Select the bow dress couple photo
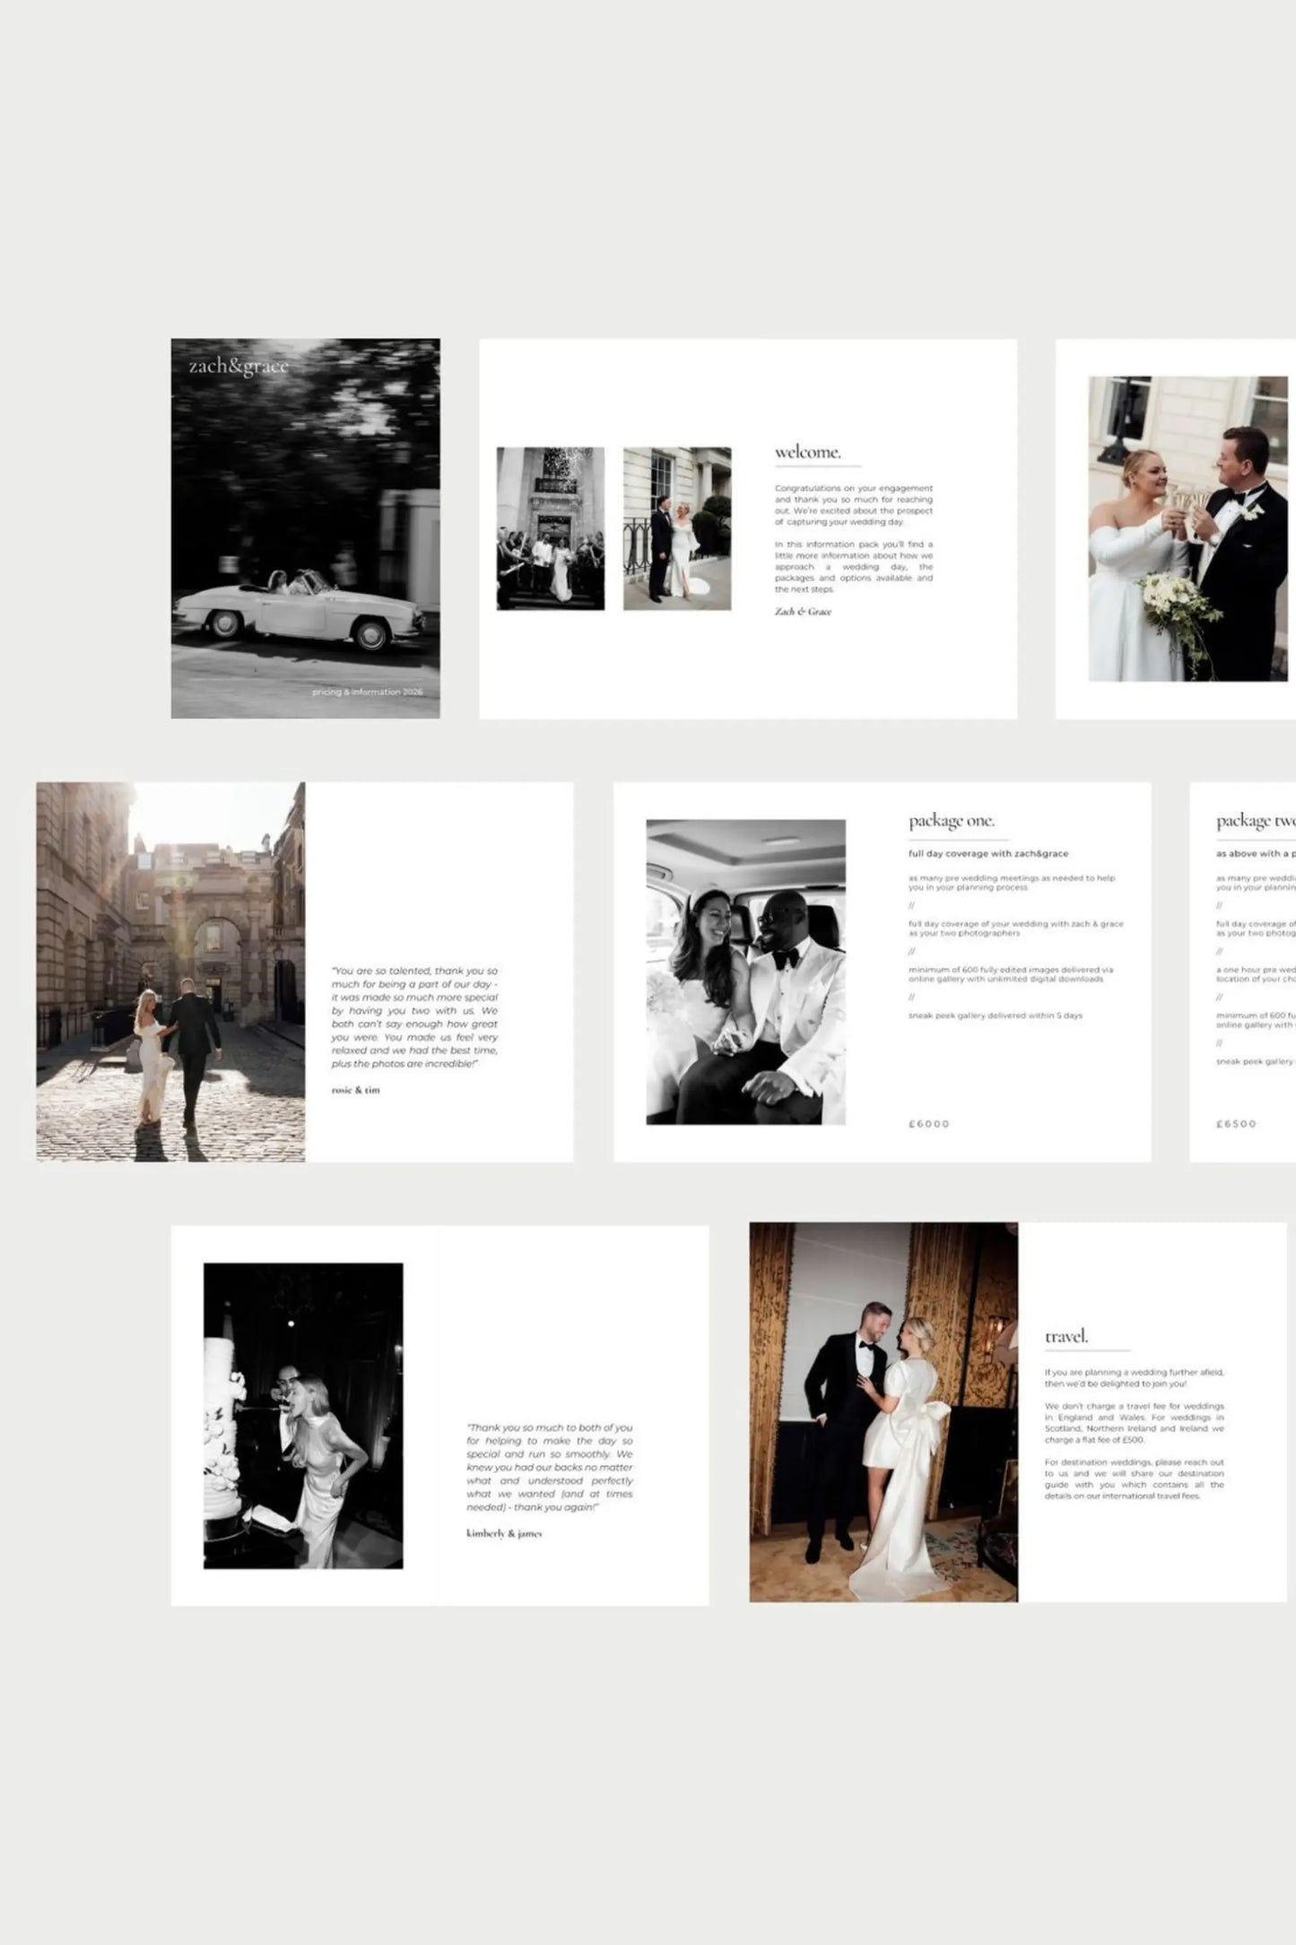1296x1945 pixels. click(x=883, y=1412)
